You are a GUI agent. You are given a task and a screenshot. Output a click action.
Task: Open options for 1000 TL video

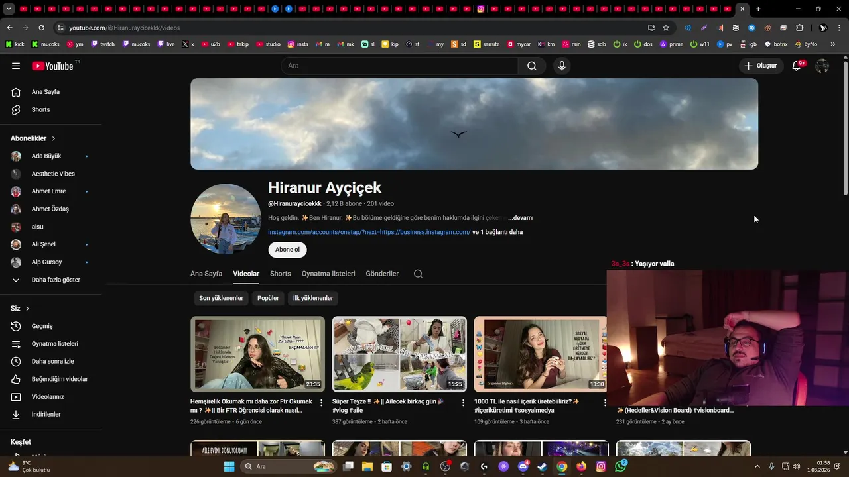(605, 403)
